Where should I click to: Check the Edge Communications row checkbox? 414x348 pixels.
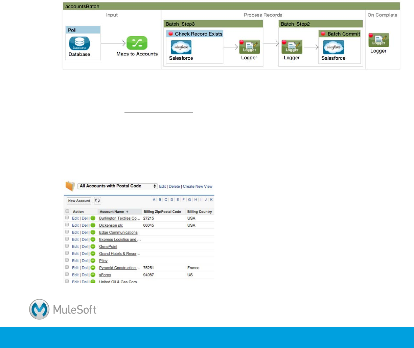[x=67, y=232]
